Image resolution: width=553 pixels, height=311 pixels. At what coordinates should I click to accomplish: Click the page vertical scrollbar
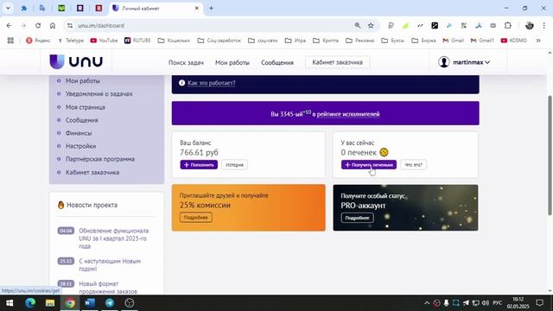[x=550, y=155]
